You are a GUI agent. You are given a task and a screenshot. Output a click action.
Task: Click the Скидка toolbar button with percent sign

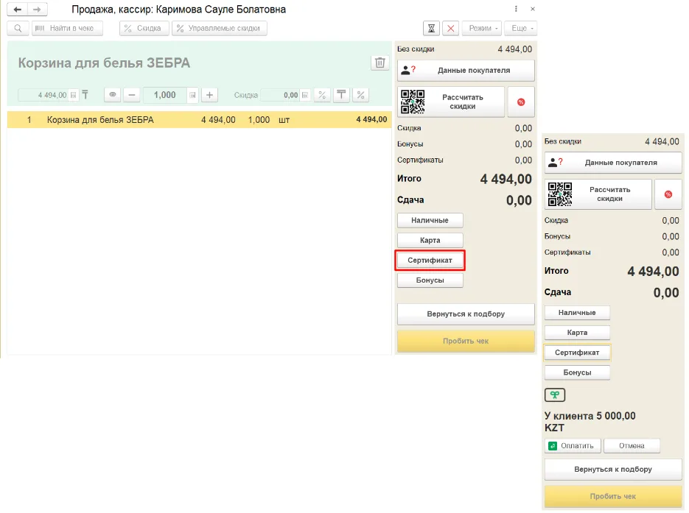[x=144, y=28]
